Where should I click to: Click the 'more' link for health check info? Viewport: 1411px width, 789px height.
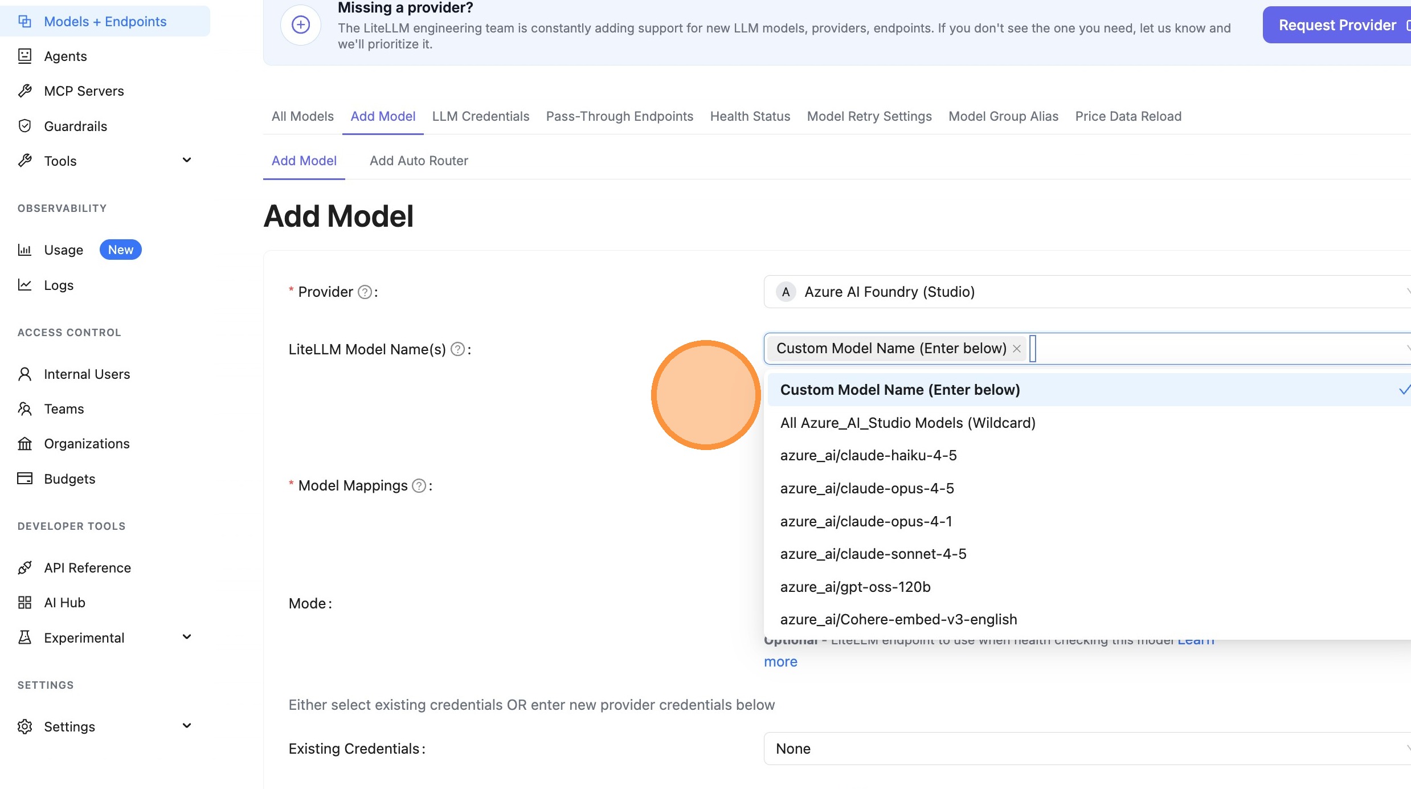click(780, 661)
